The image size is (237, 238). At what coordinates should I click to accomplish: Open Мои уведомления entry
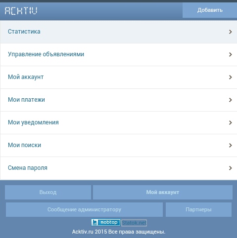118,123
